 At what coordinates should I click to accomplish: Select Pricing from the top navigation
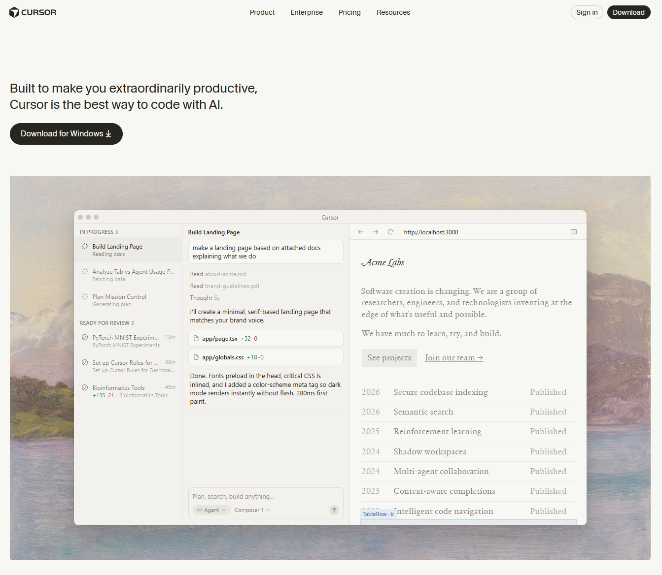tap(349, 12)
